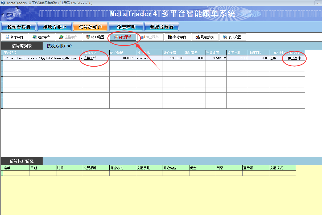The width and height of the screenshot is (322, 215).
Task: Click the 佣金 column header
Action: [x=203, y=168]
